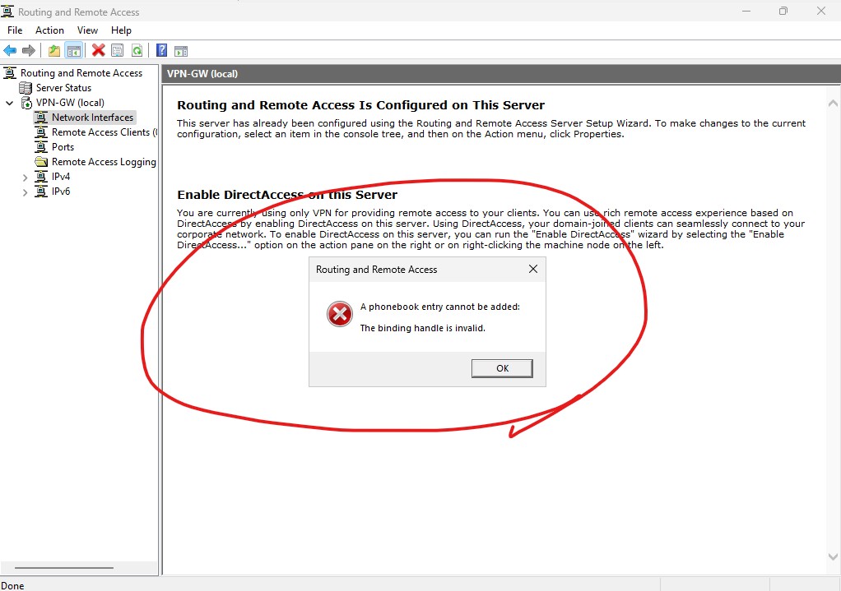The height and width of the screenshot is (591, 841).
Task: Click the Up One Level folder icon
Action: coord(54,50)
